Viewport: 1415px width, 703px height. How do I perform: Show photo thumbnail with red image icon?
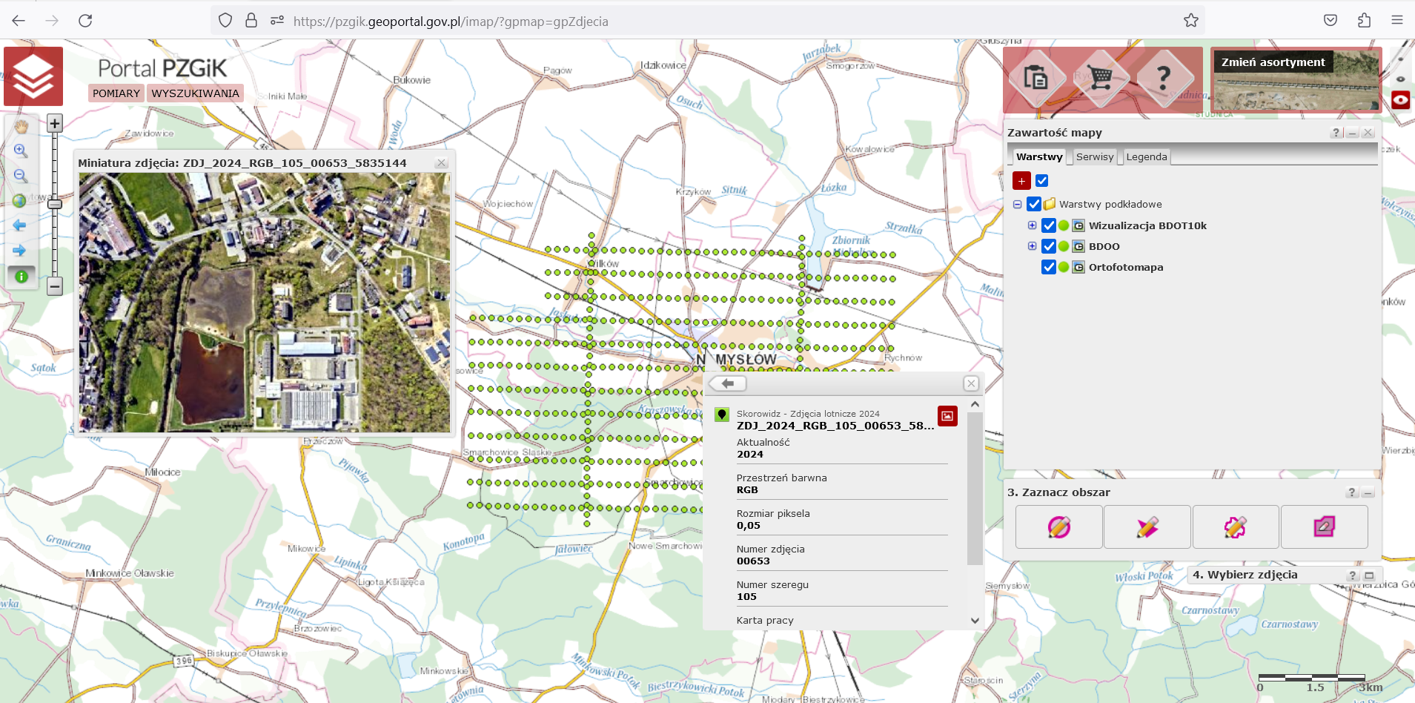tap(947, 416)
